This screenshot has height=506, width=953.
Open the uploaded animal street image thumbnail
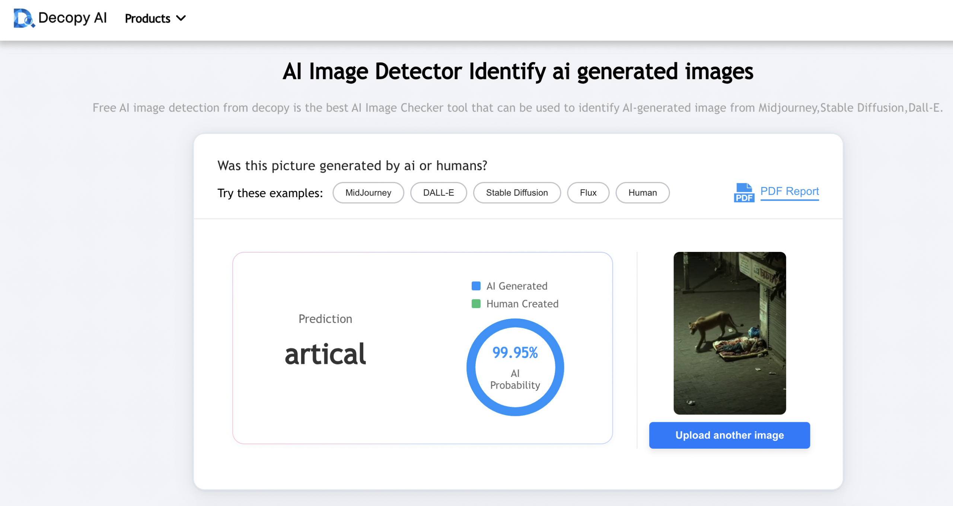coord(730,333)
